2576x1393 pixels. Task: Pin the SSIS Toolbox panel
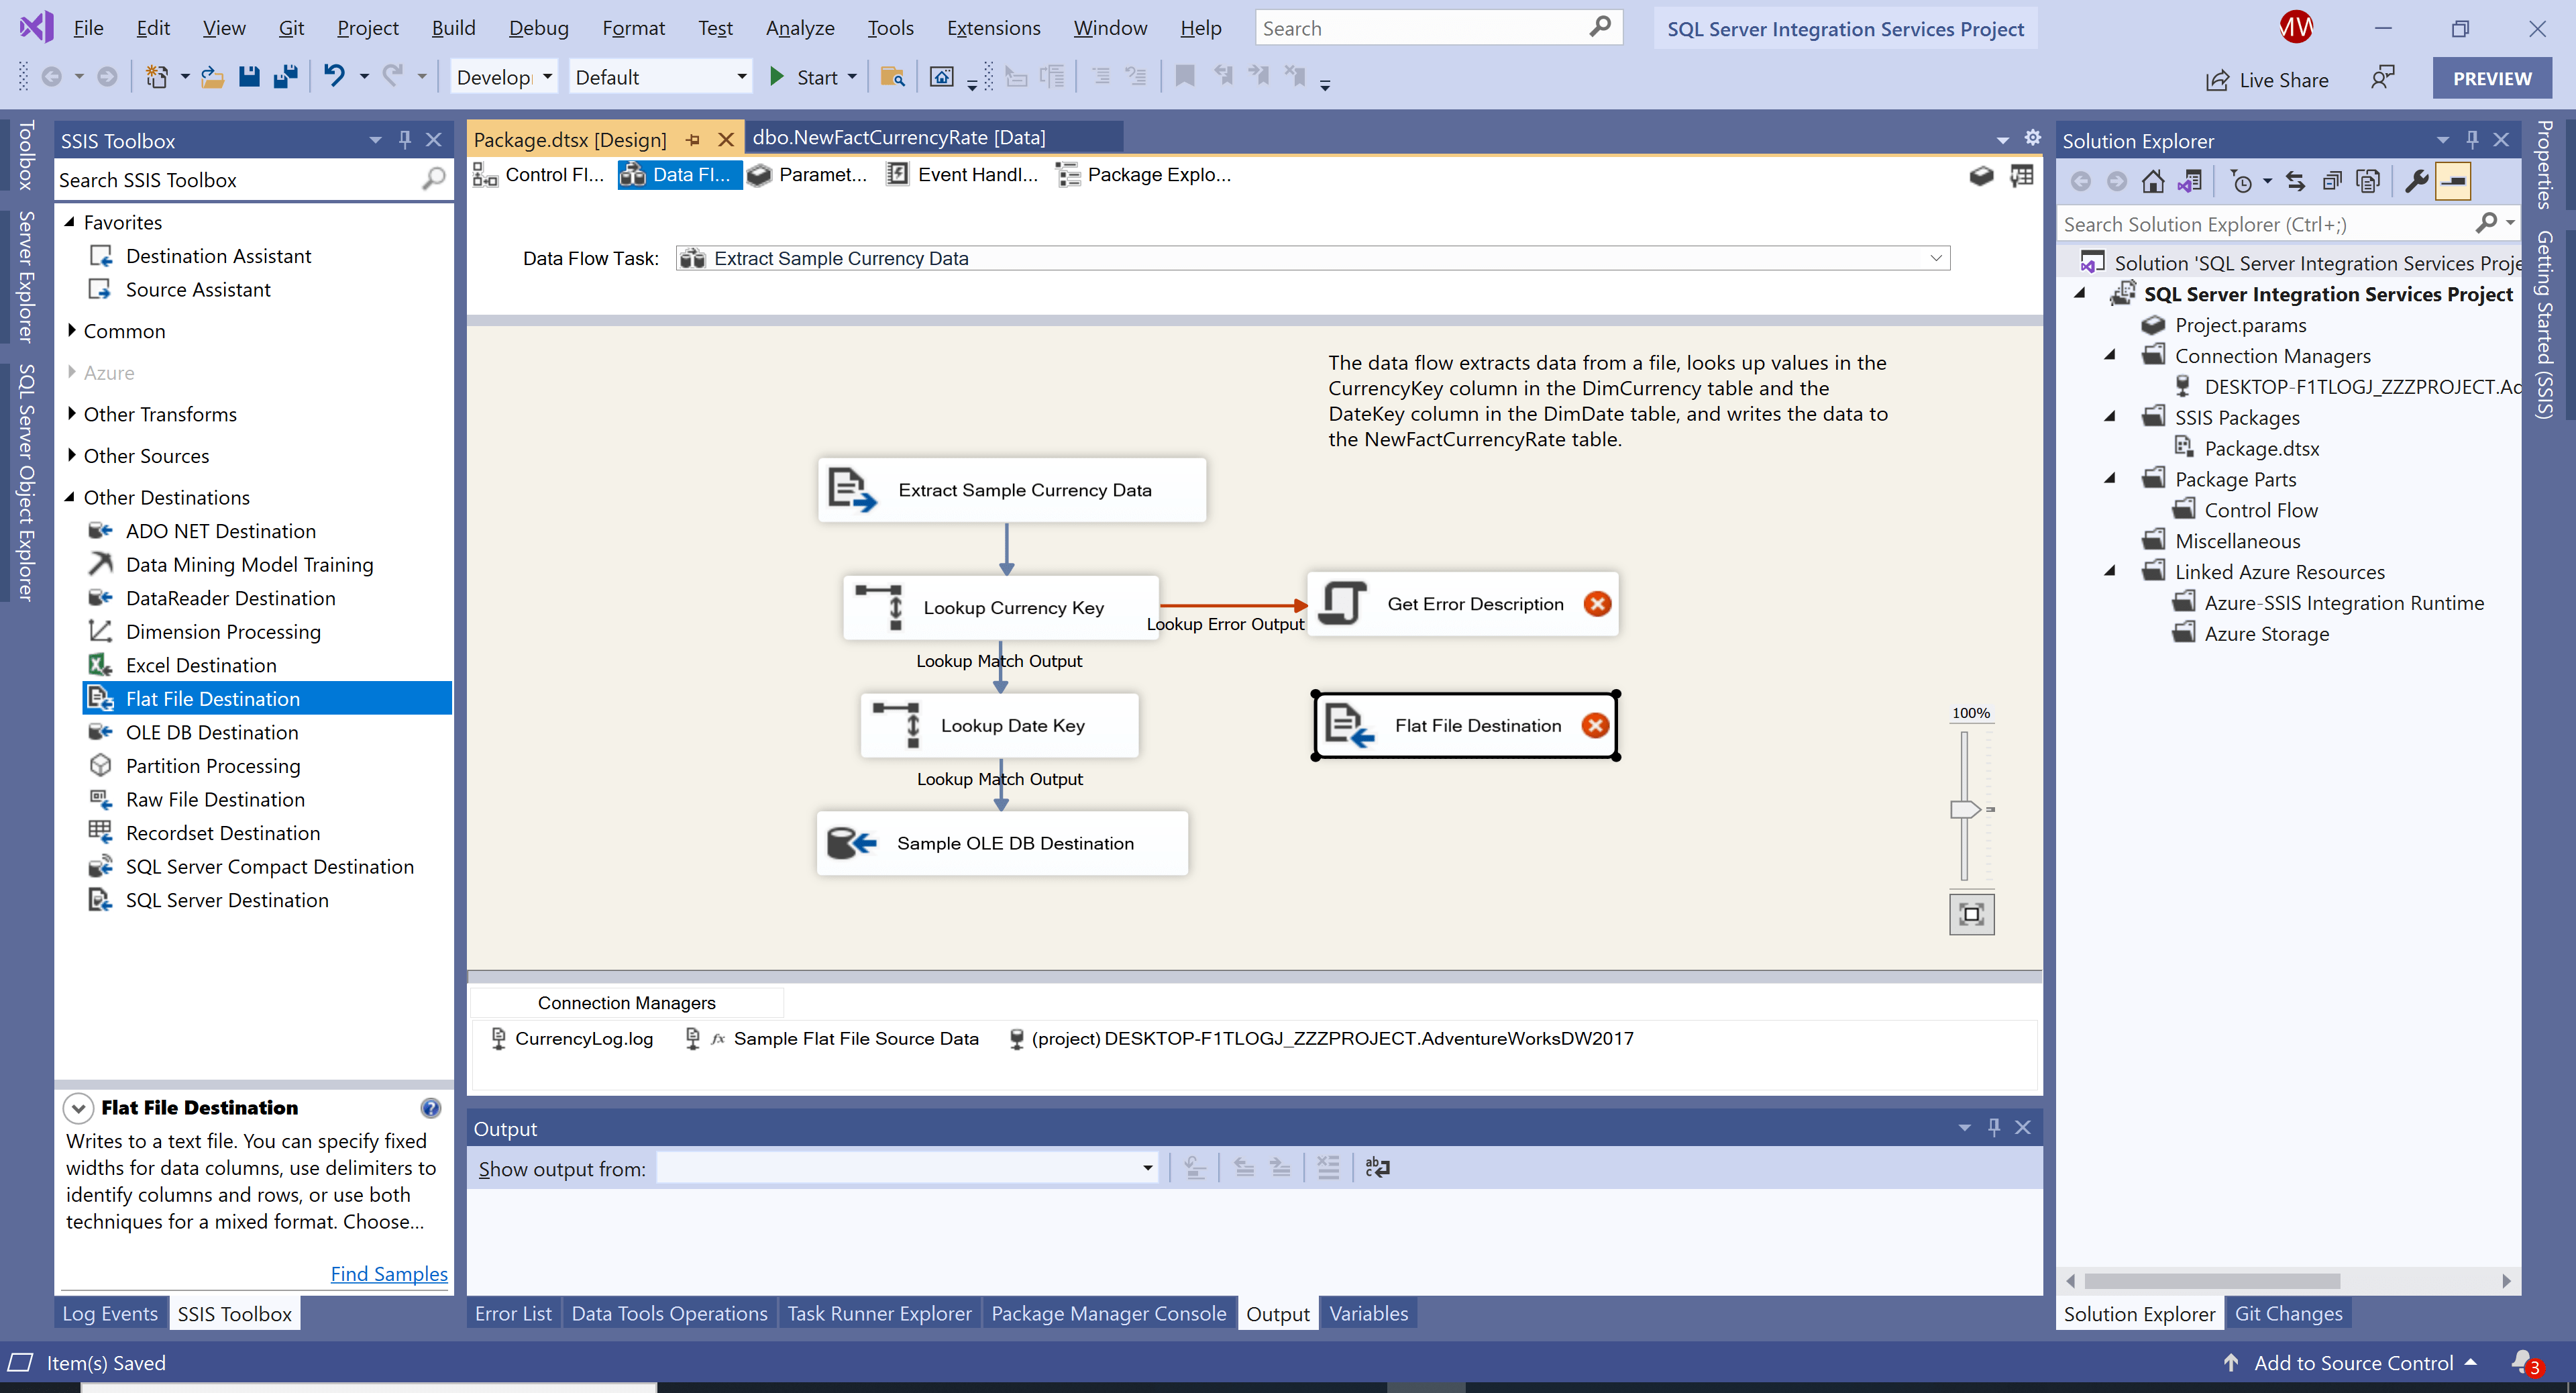pyautogui.click(x=405, y=140)
